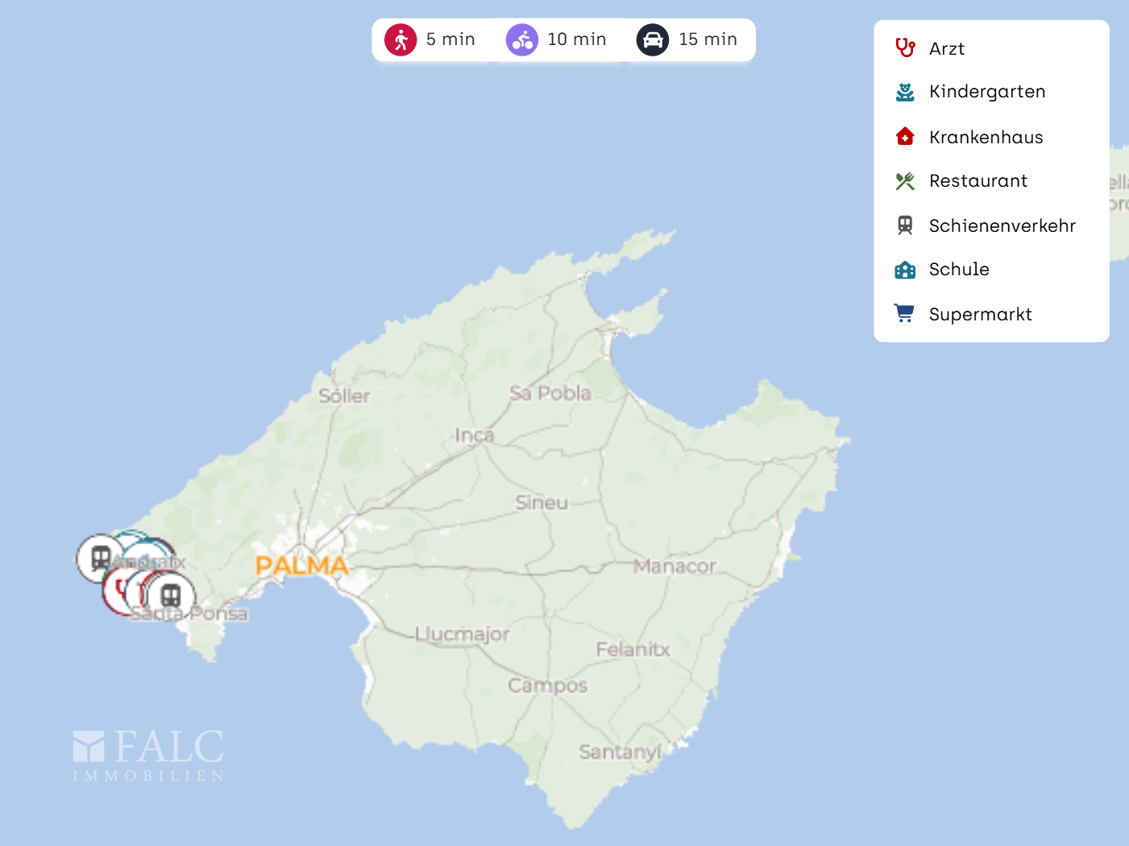Viewport: 1129px width, 846px height.
Task: Click the Santanyí town label on map
Action: click(619, 752)
